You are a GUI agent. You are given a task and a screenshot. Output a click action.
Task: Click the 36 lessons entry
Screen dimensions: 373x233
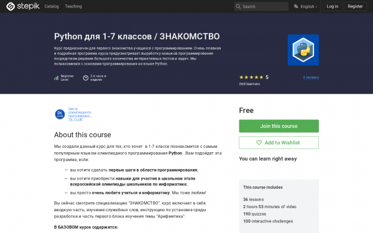pyautogui.click(x=254, y=199)
